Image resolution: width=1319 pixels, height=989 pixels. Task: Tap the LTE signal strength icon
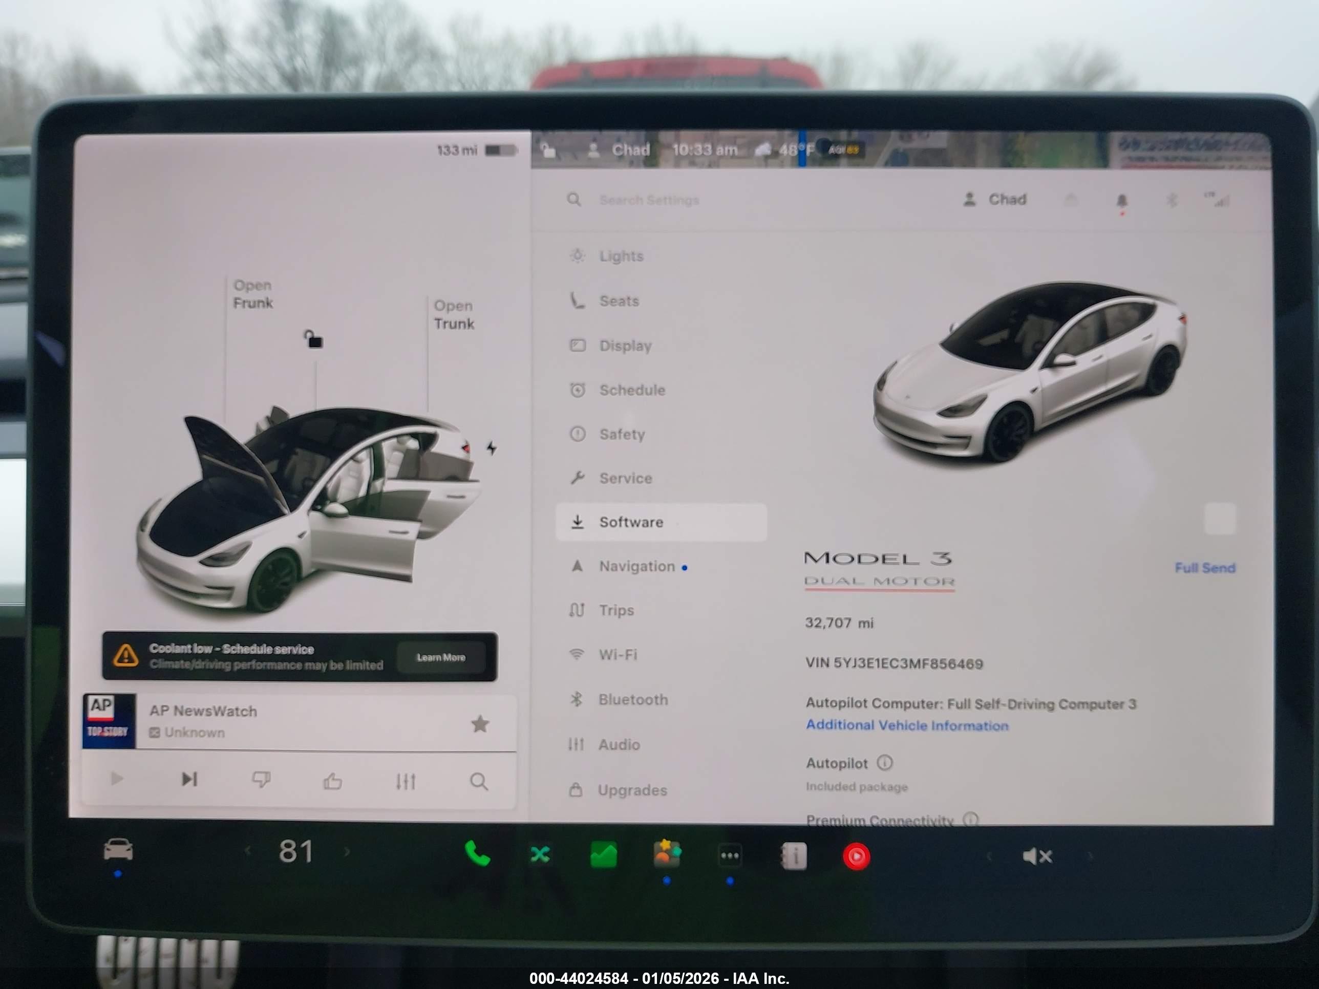point(1217,200)
